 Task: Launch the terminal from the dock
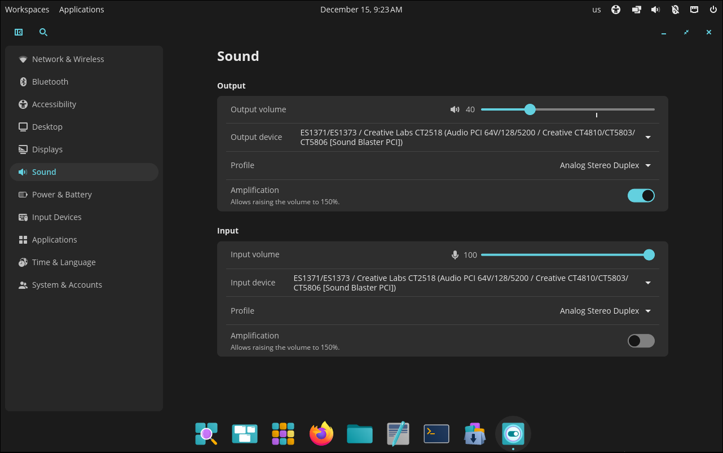pos(436,433)
